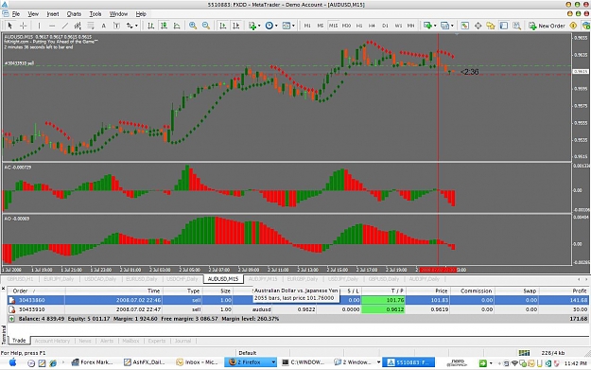This screenshot has height=370, width=591.
Task: Set timeframe to M1
Action: (307, 26)
